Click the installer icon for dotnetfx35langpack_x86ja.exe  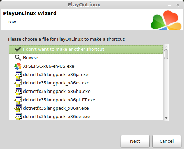18,75
